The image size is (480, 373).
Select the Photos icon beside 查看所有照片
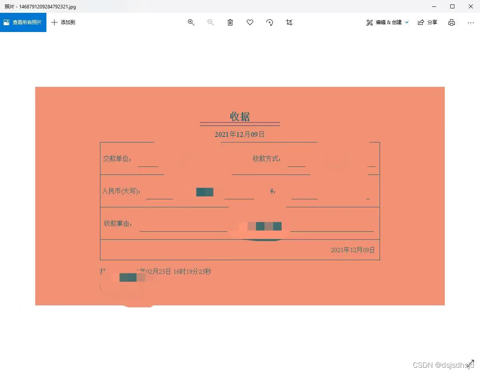pos(7,22)
